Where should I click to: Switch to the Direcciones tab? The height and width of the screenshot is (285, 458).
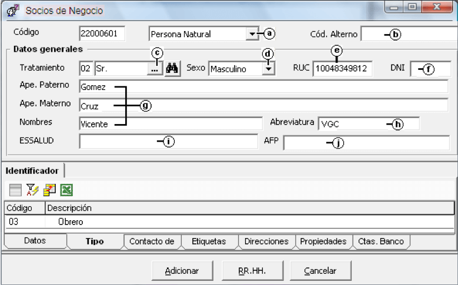pos(266,242)
